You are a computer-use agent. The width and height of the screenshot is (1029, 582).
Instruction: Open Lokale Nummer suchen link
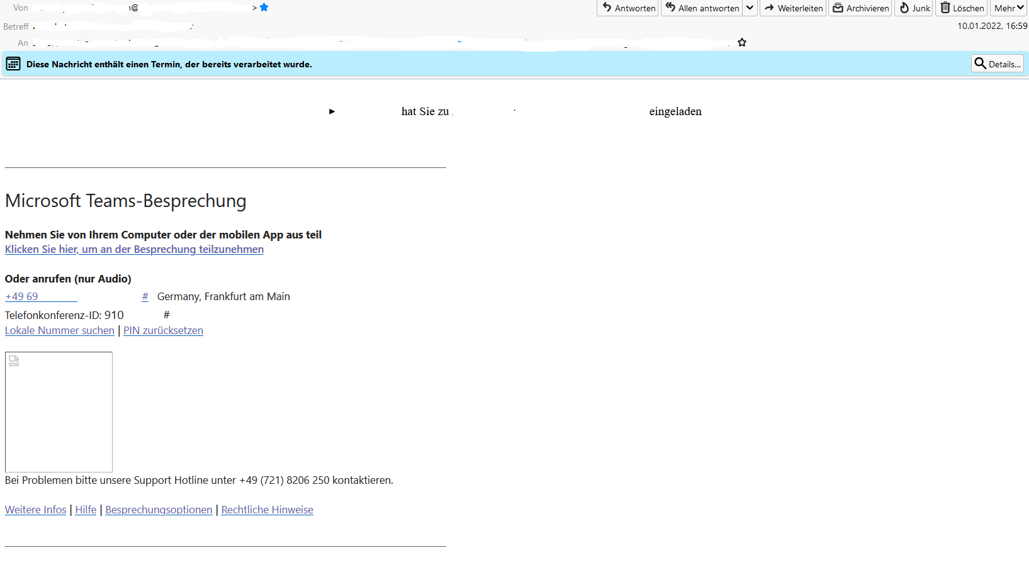pos(60,330)
